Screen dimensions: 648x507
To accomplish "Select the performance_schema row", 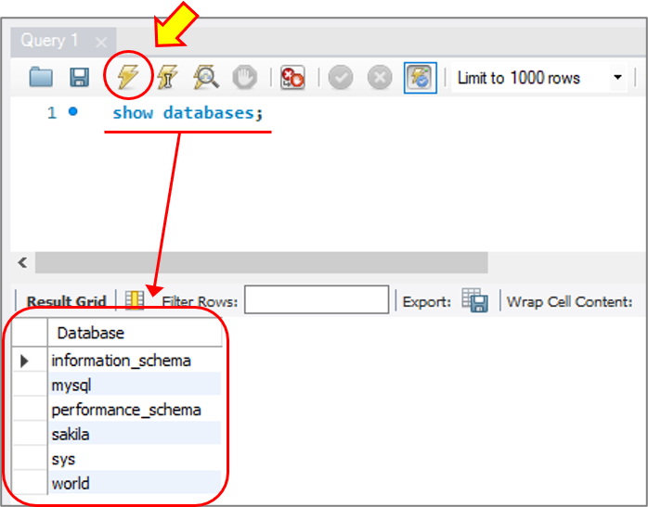I will point(135,410).
